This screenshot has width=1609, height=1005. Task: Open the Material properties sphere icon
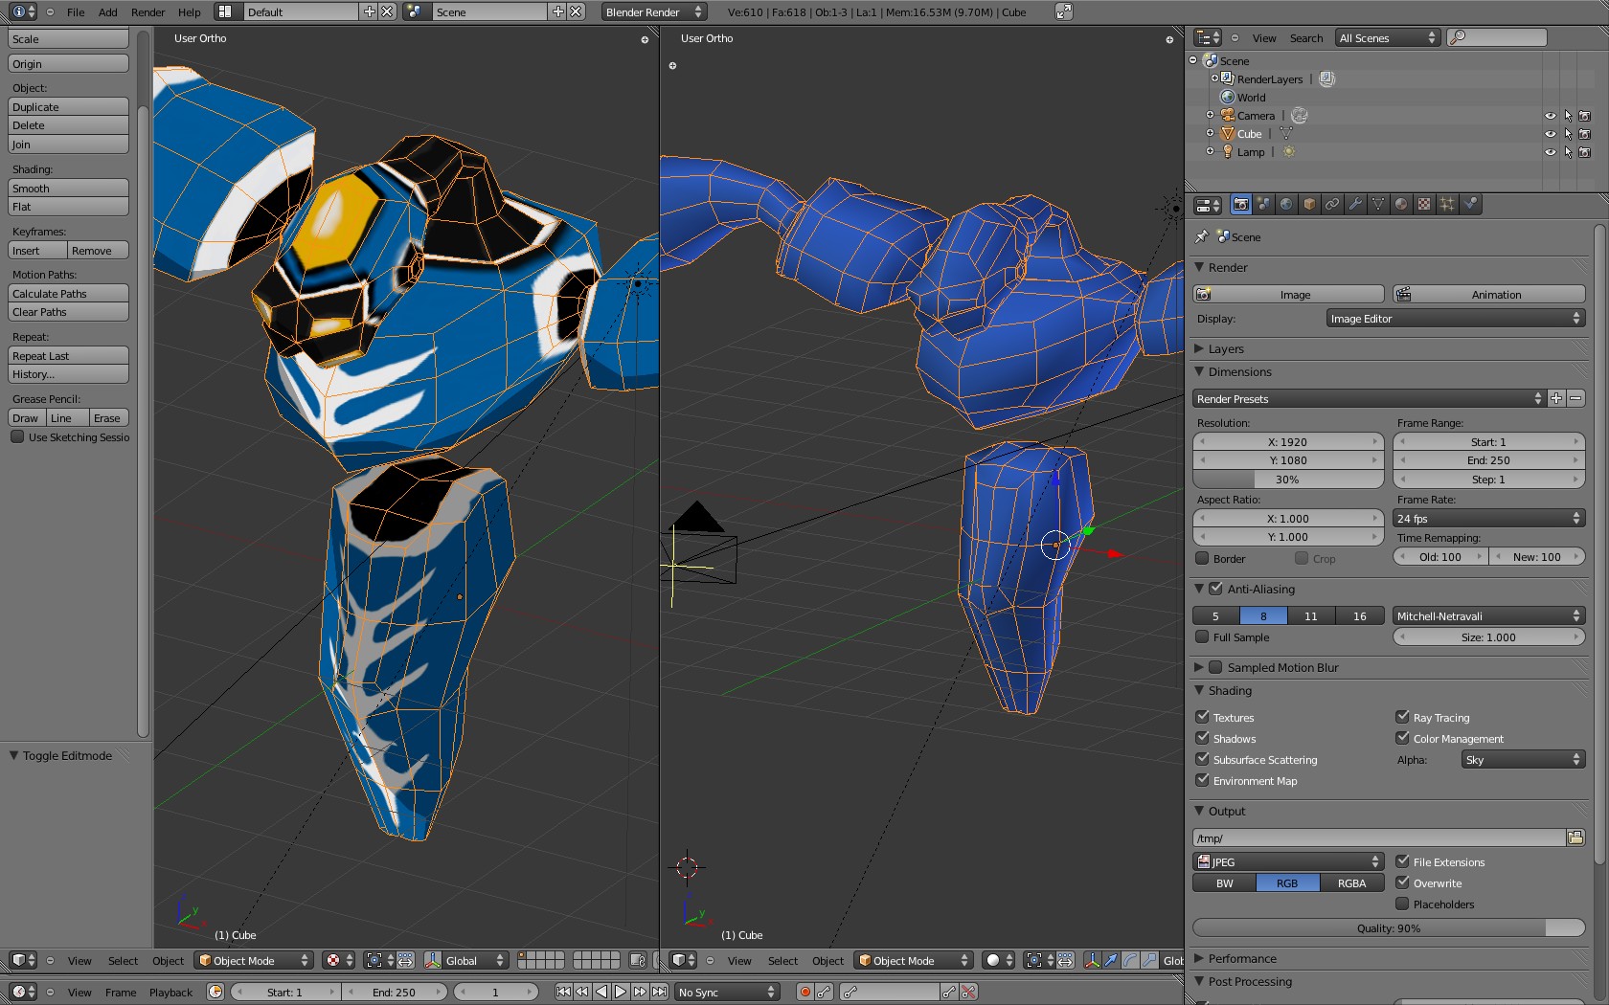tap(1401, 204)
